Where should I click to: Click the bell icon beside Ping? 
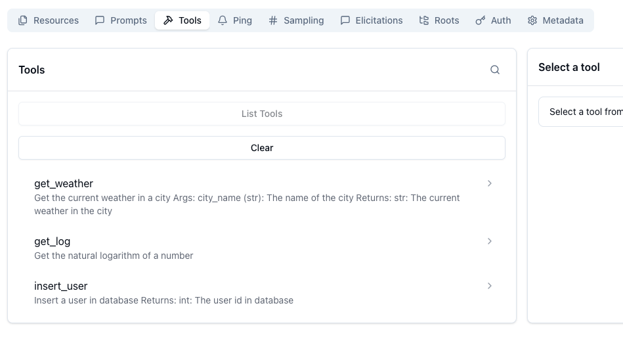(223, 20)
